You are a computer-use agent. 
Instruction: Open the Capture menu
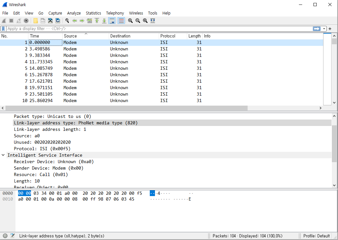pyautogui.click(x=55, y=13)
